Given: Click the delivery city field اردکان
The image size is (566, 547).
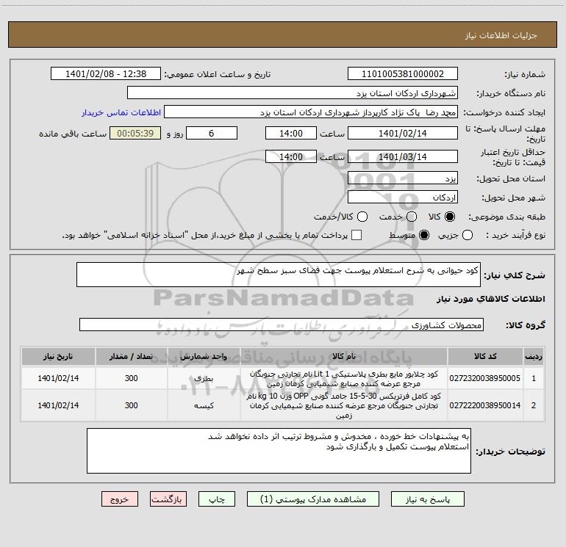Looking at the screenshot, I should coord(403,198).
